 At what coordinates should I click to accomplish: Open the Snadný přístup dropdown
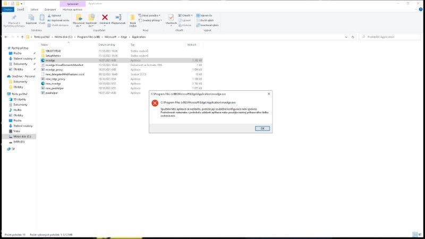[x=150, y=20]
